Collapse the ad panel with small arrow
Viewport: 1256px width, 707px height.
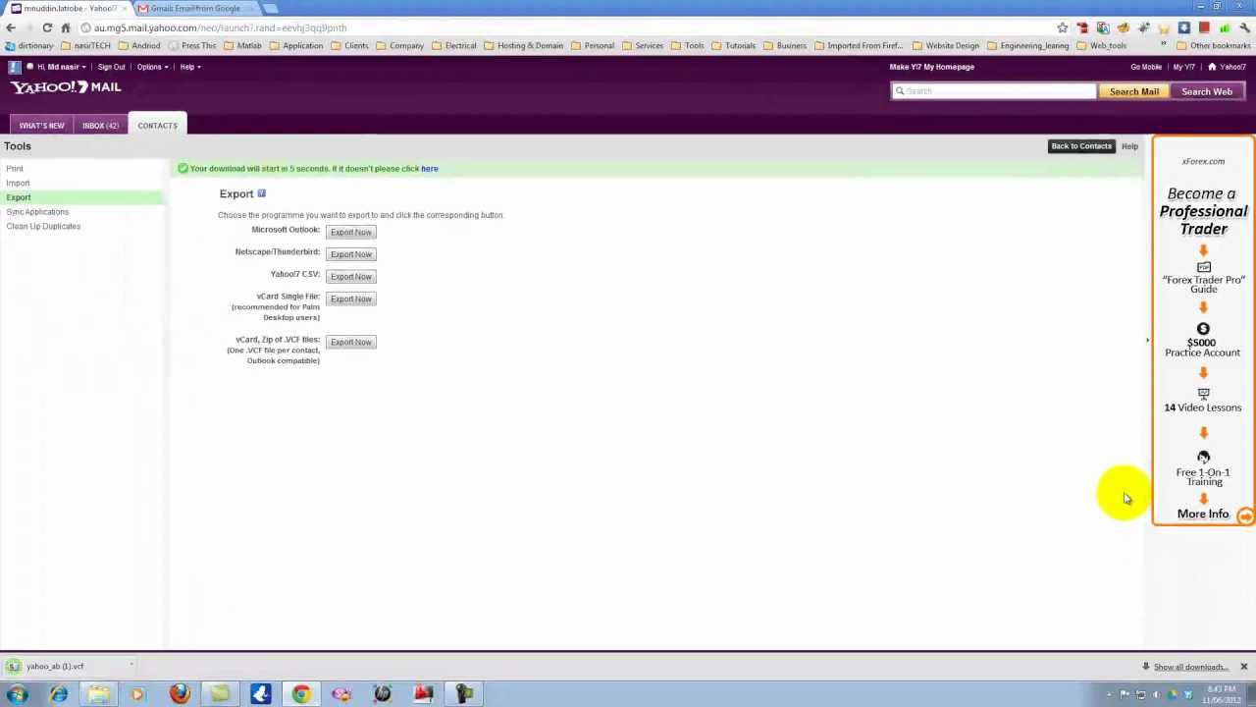pos(1147,341)
